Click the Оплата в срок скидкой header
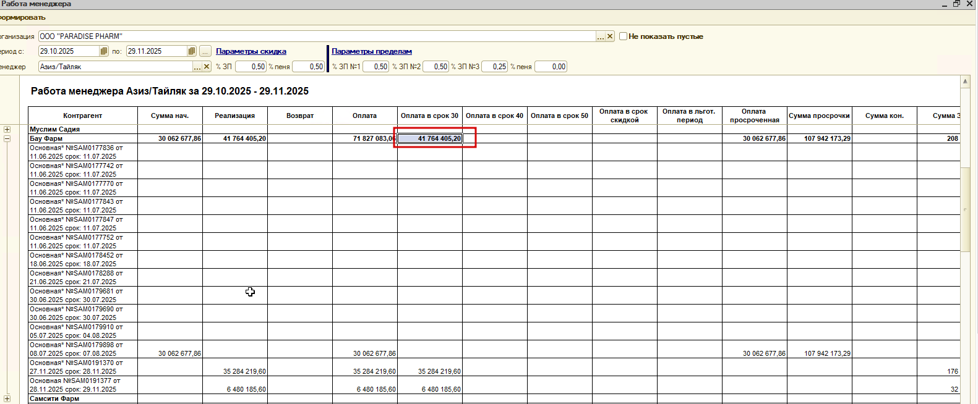 click(x=625, y=116)
